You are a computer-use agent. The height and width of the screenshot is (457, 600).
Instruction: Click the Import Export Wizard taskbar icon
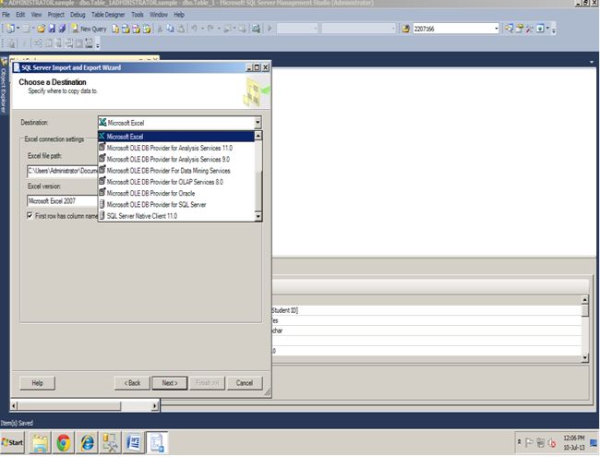tap(157, 443)
